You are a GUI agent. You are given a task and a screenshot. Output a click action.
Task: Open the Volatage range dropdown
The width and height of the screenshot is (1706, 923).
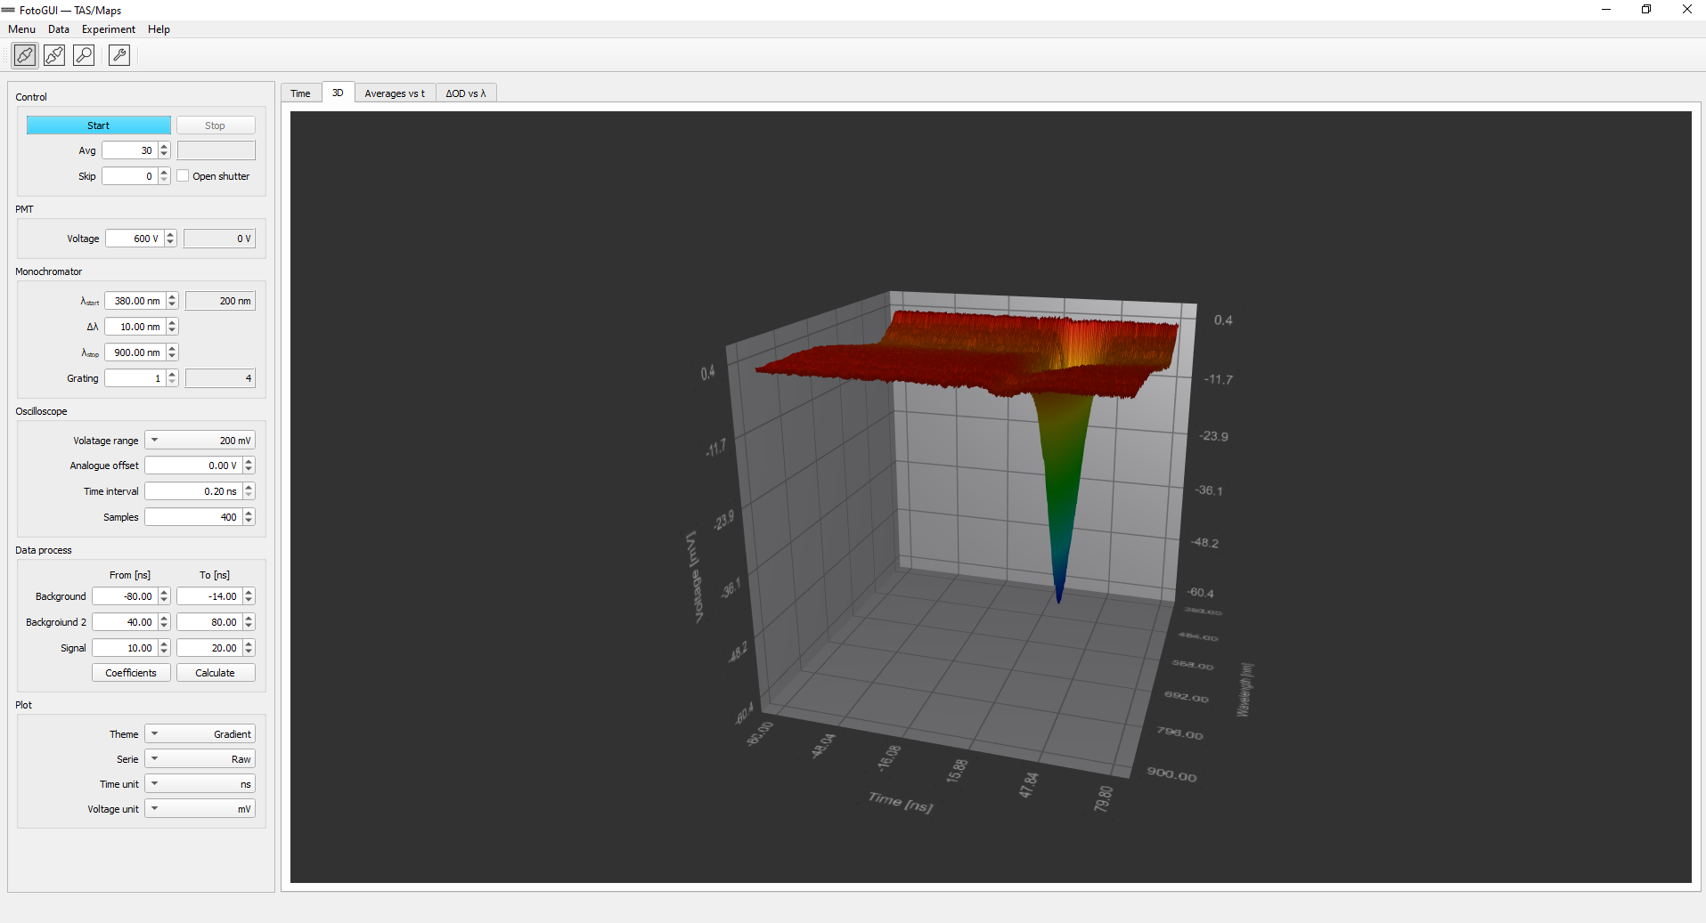point(200,441)
